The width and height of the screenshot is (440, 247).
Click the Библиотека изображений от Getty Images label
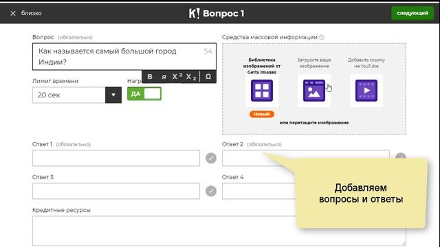point(262,66)
